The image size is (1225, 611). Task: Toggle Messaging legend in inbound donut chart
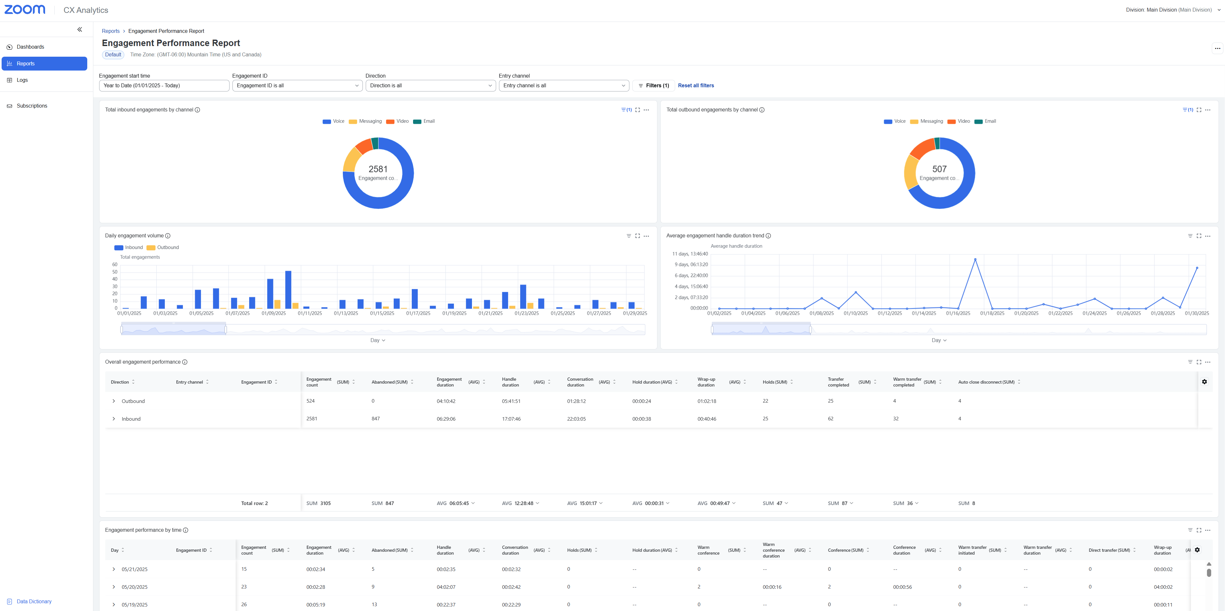pos(365,121)
